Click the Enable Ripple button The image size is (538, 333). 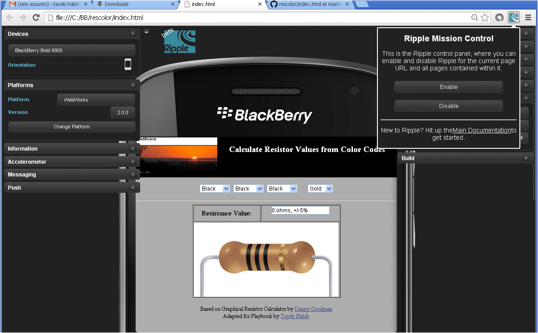(x=448, y=87)
